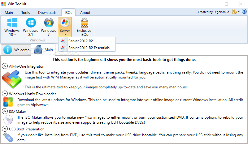Open the Windows 10 ISOs button
Screen dimensions: 248x144
pos(12,27)
